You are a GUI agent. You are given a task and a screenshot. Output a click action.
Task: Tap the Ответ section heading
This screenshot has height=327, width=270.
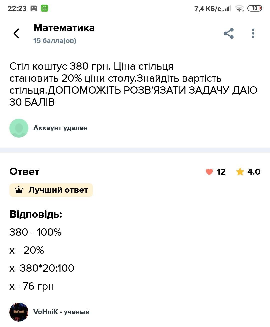[24, 172]
